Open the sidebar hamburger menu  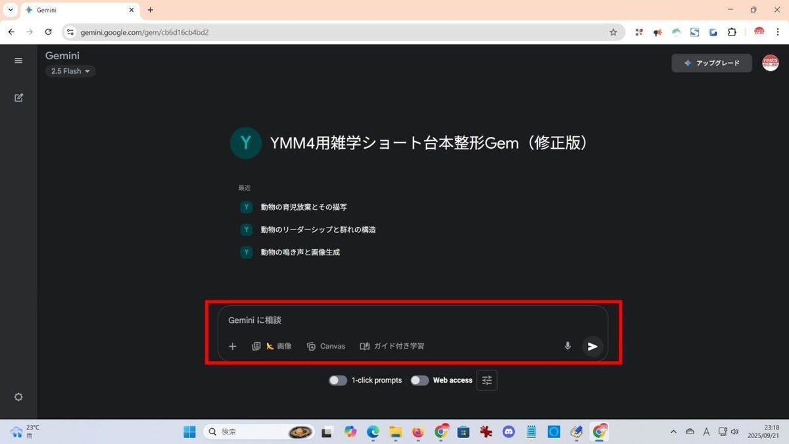(x=18, y=60)
